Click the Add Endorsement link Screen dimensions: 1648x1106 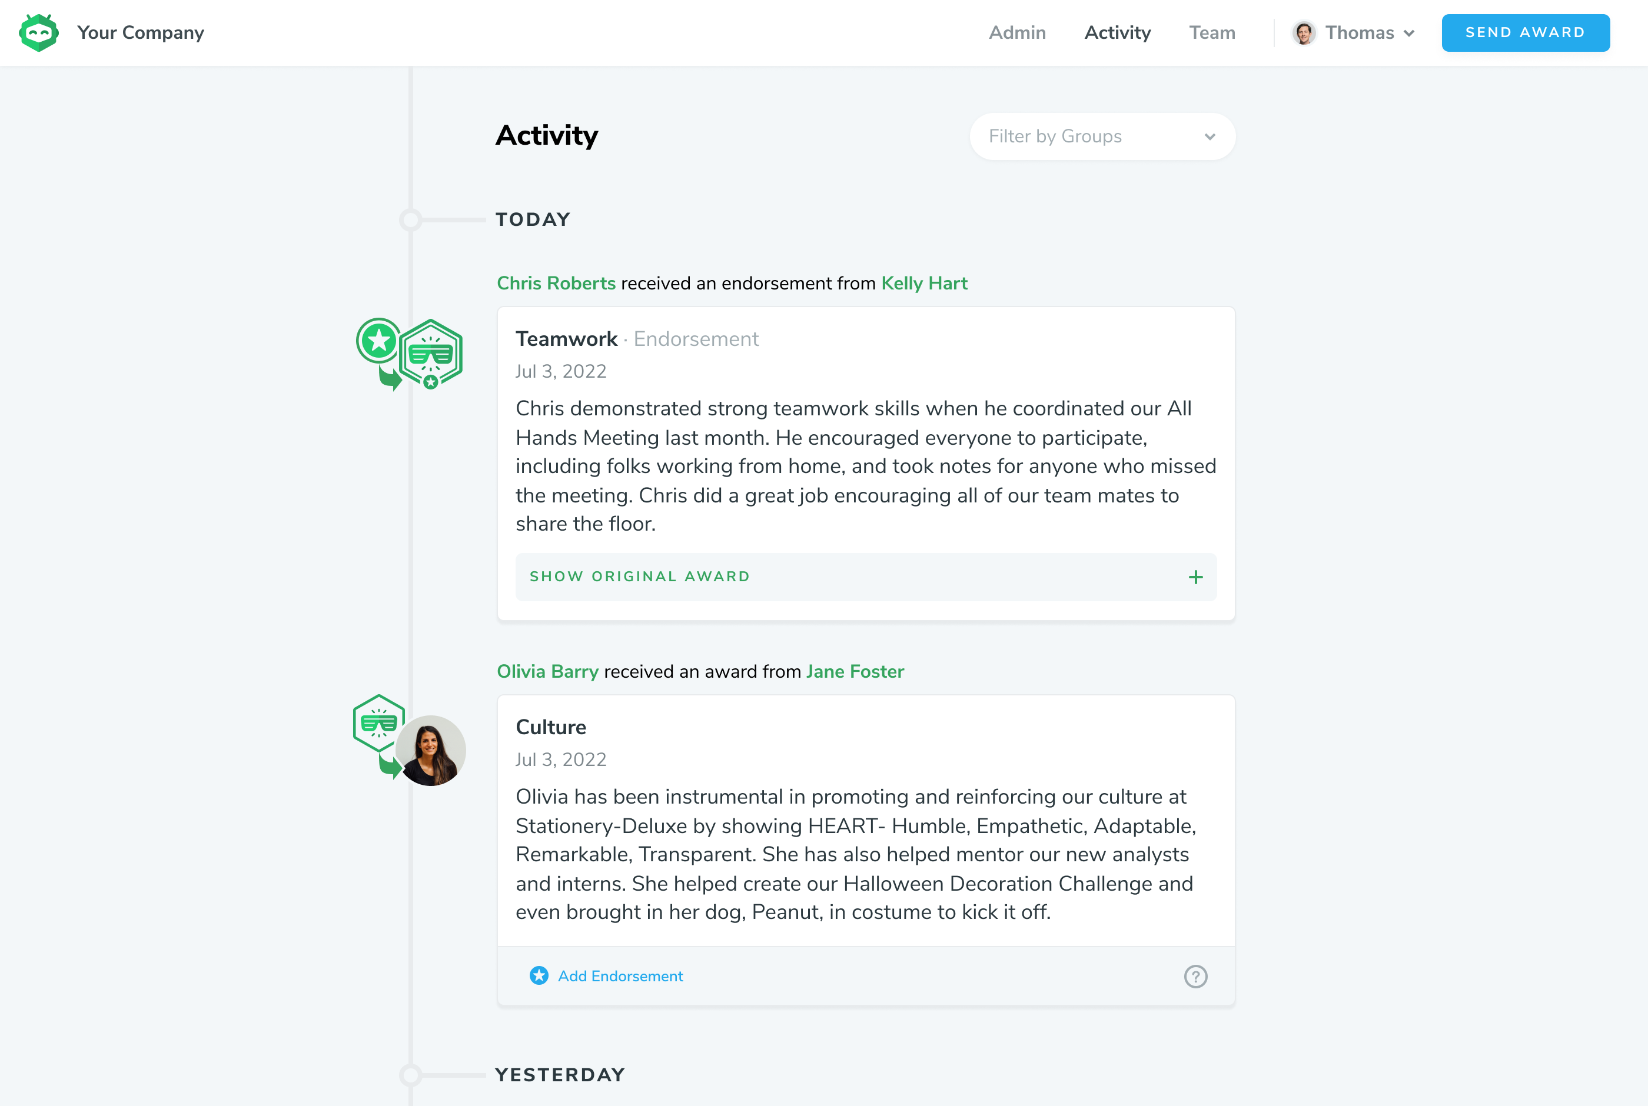620,975
